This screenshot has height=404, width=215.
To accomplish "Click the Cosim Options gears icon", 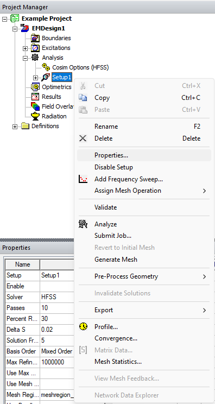I will coord(46,67).
